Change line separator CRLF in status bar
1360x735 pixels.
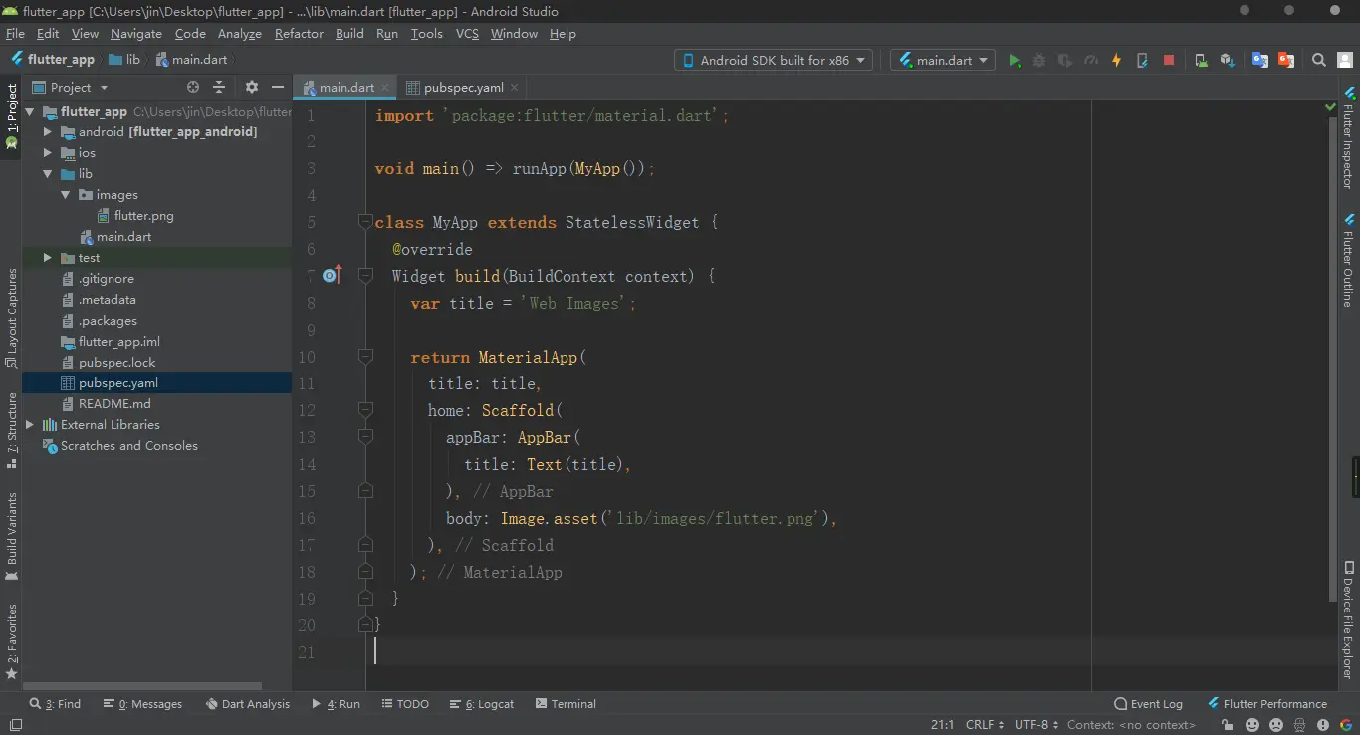985,725
